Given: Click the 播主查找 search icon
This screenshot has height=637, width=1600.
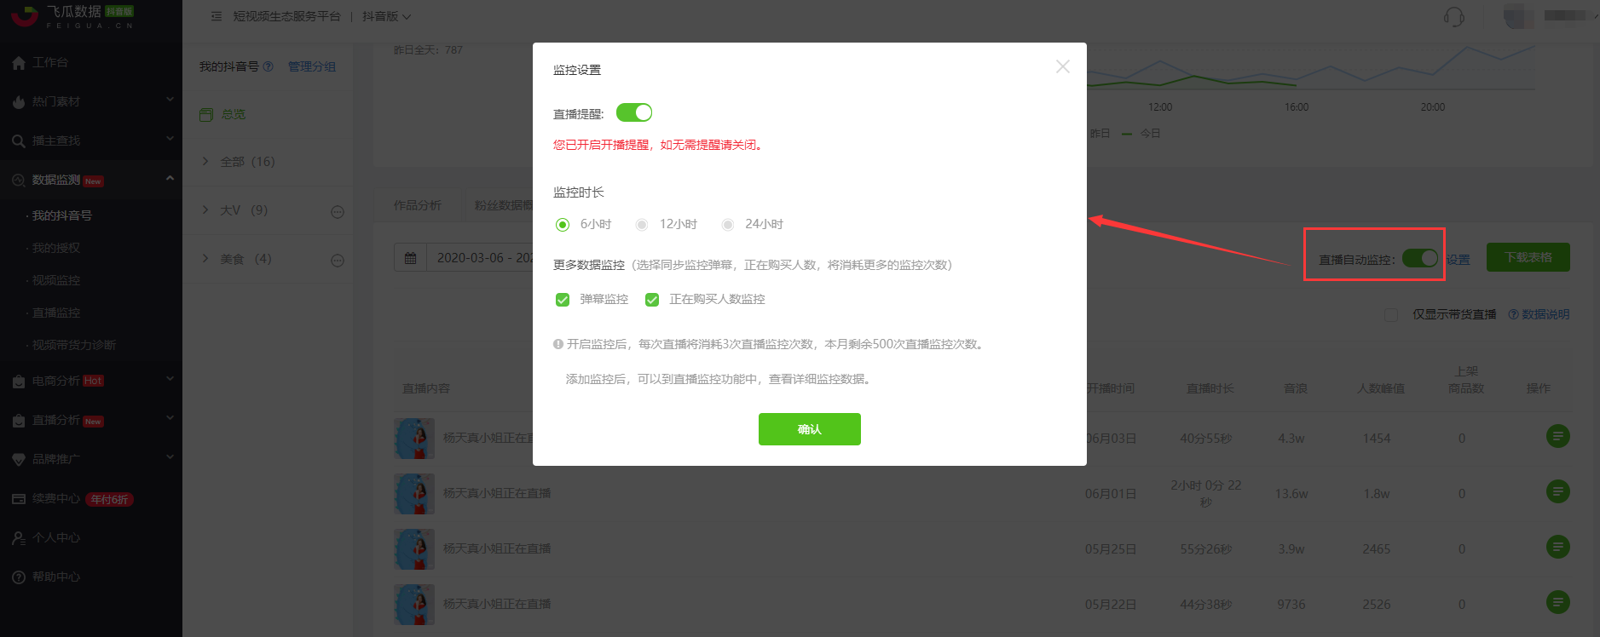Looking at the screenshot, I should click(19, 141).
